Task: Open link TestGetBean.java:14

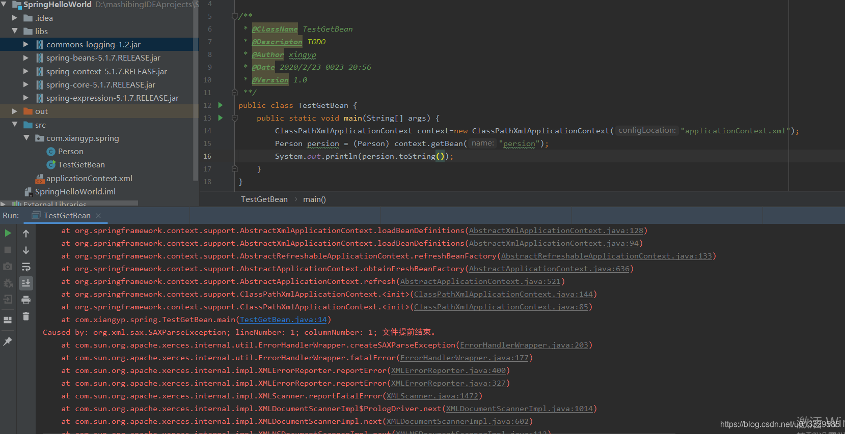Action: tap(283, 320)
